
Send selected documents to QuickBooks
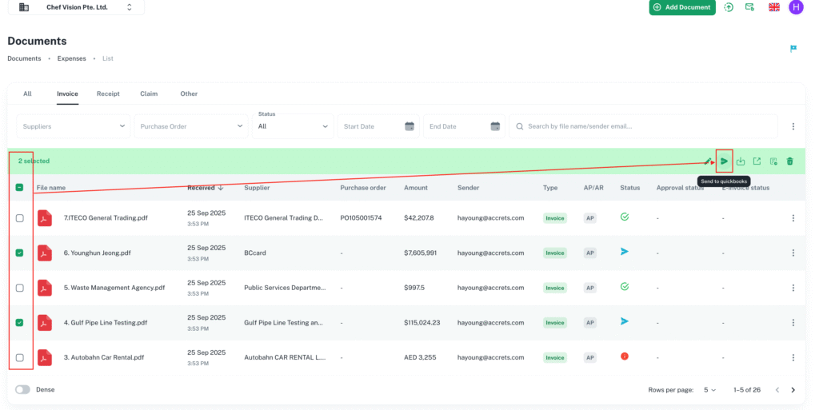(x=724, y=161)
